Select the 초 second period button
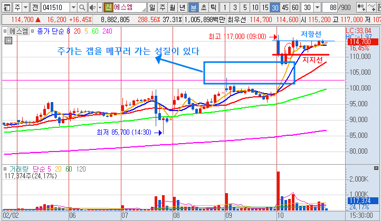Image resolution: width=381 pixels, height=221 pixels. click(x=204, y=7)
